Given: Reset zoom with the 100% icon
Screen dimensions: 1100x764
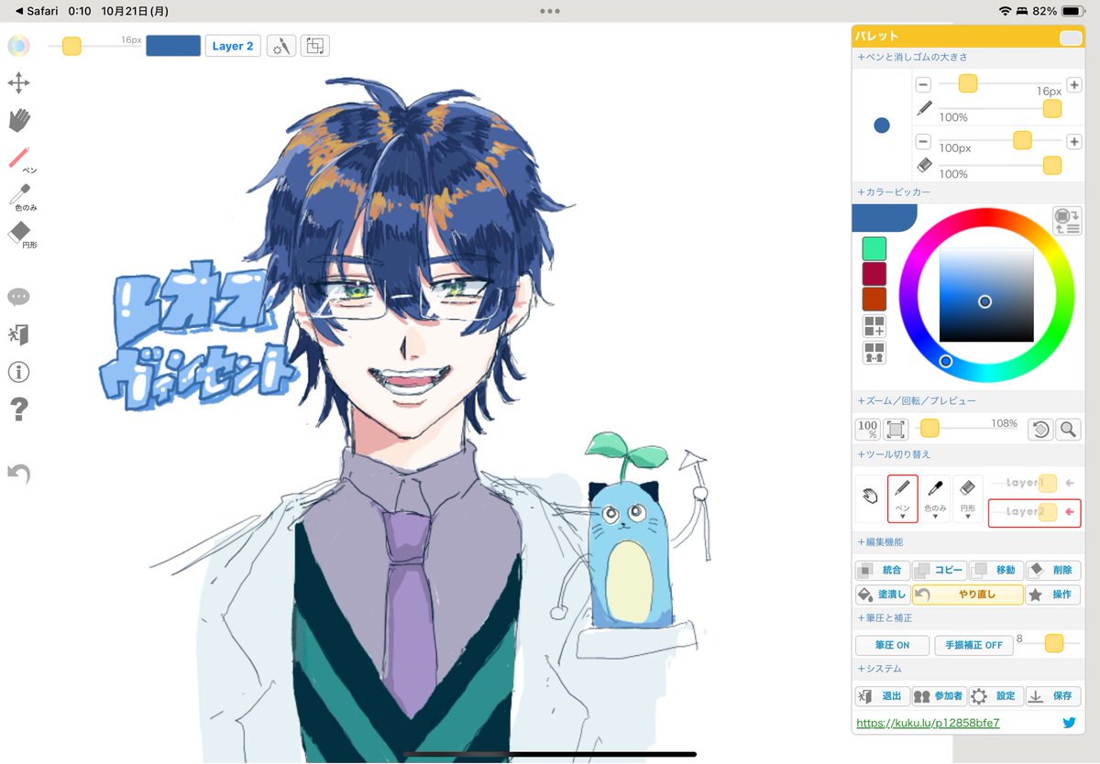Looking at the screenshot, I should [867, 429].
